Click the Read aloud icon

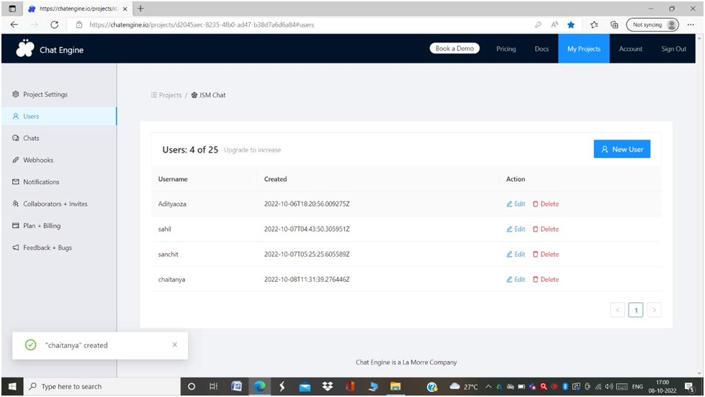pyautogui.click(x=554, y=24)
